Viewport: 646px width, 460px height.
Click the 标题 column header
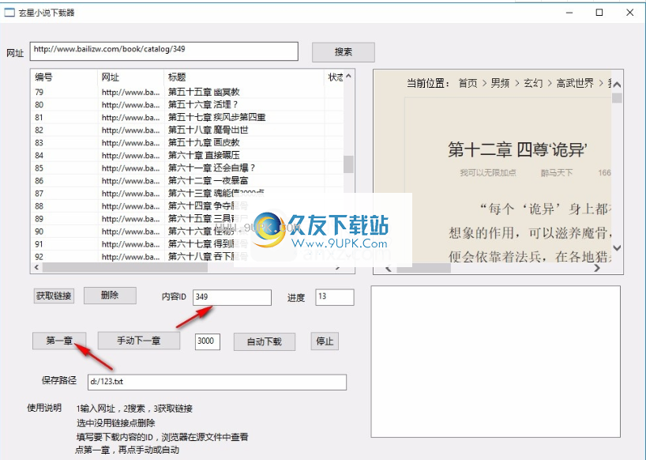[244, 77]
